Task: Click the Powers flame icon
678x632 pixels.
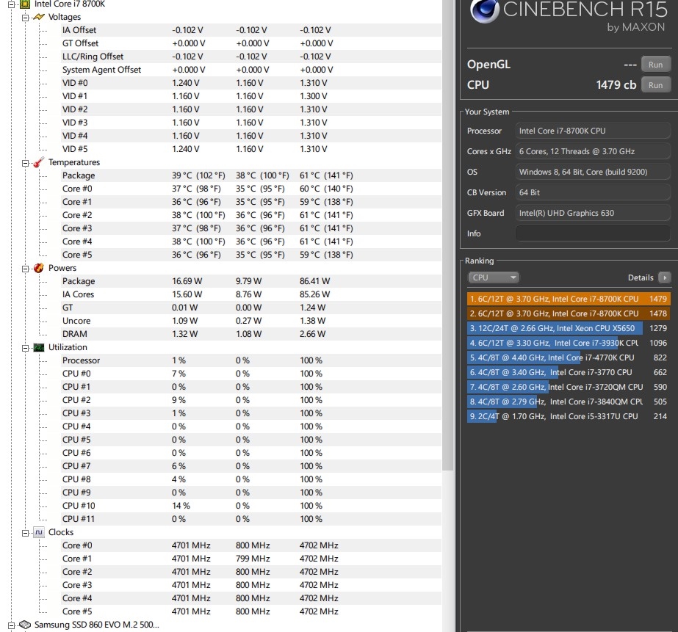Action: 38,268
